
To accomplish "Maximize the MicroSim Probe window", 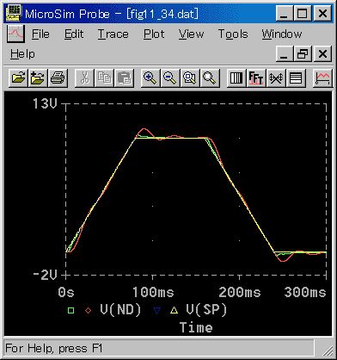I will pos(303,13).
